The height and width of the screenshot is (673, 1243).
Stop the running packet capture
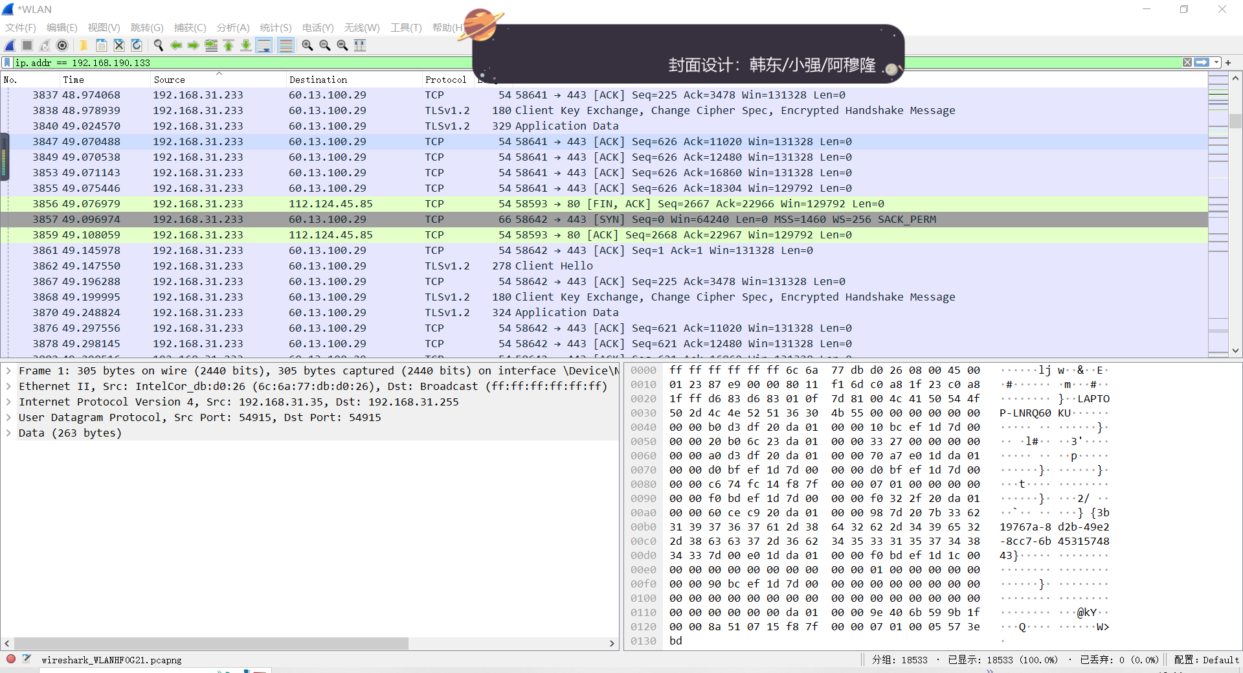(27, 45)
